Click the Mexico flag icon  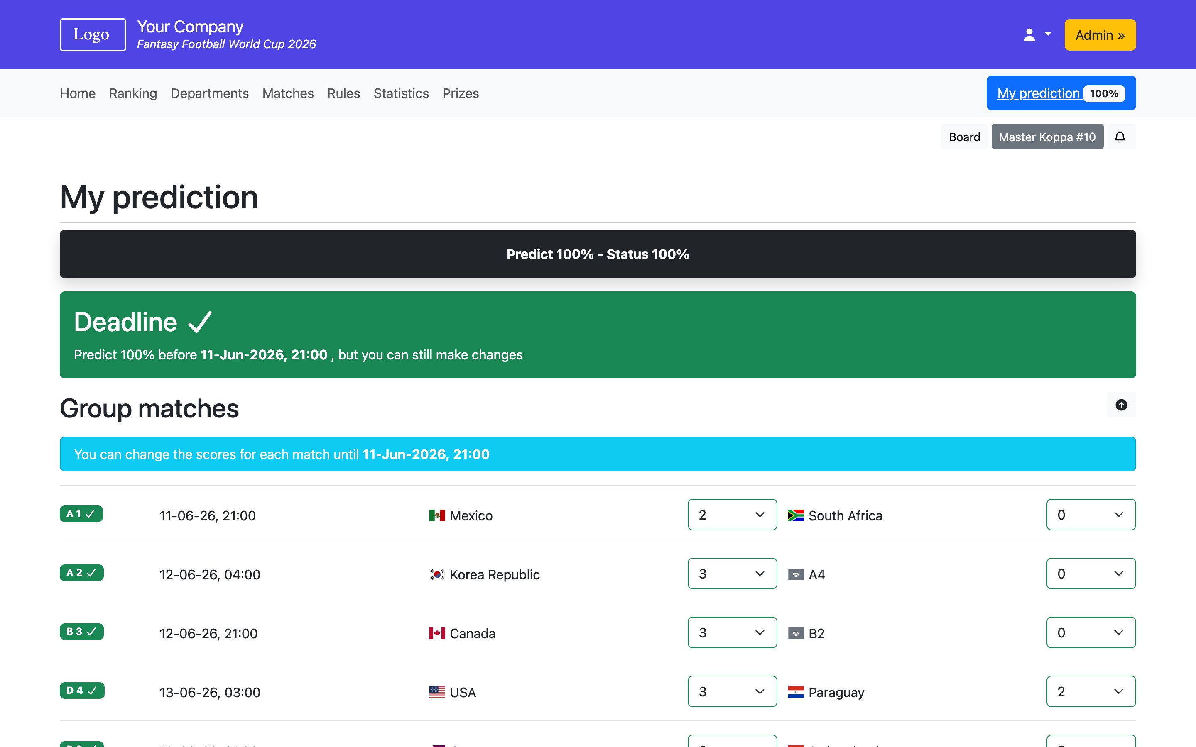[437, 515]
